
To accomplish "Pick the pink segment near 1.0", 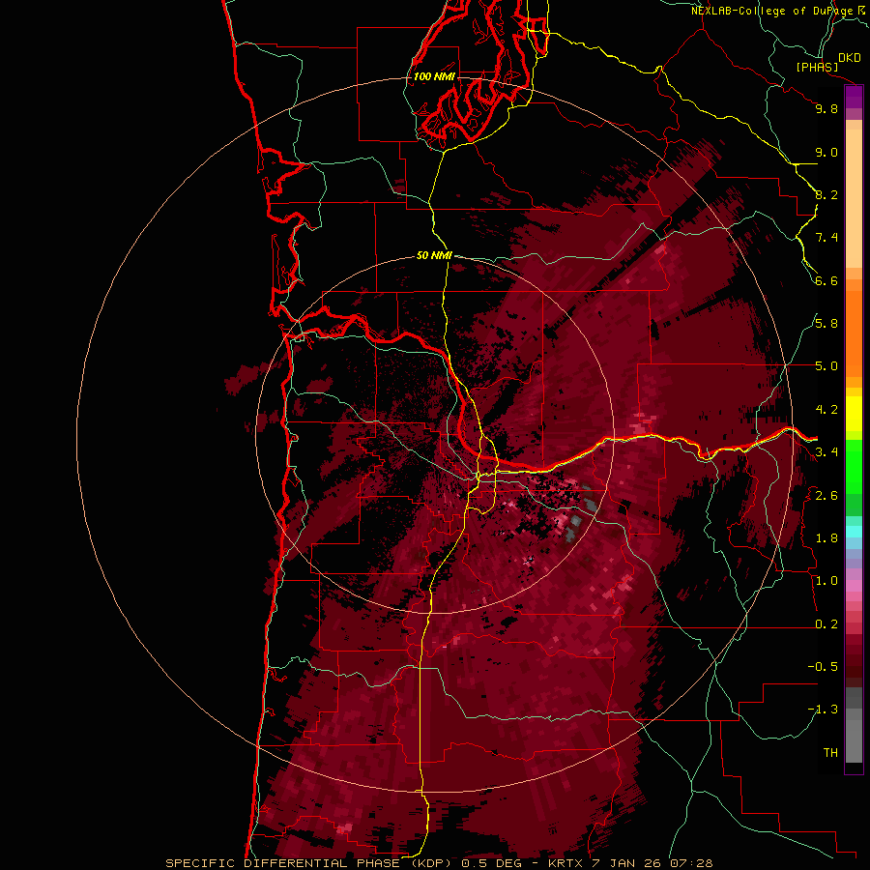I will coord(854,586).
